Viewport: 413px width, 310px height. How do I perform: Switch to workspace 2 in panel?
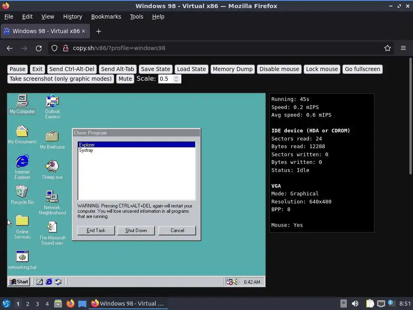pyautogui.click(x=27, y=304)
